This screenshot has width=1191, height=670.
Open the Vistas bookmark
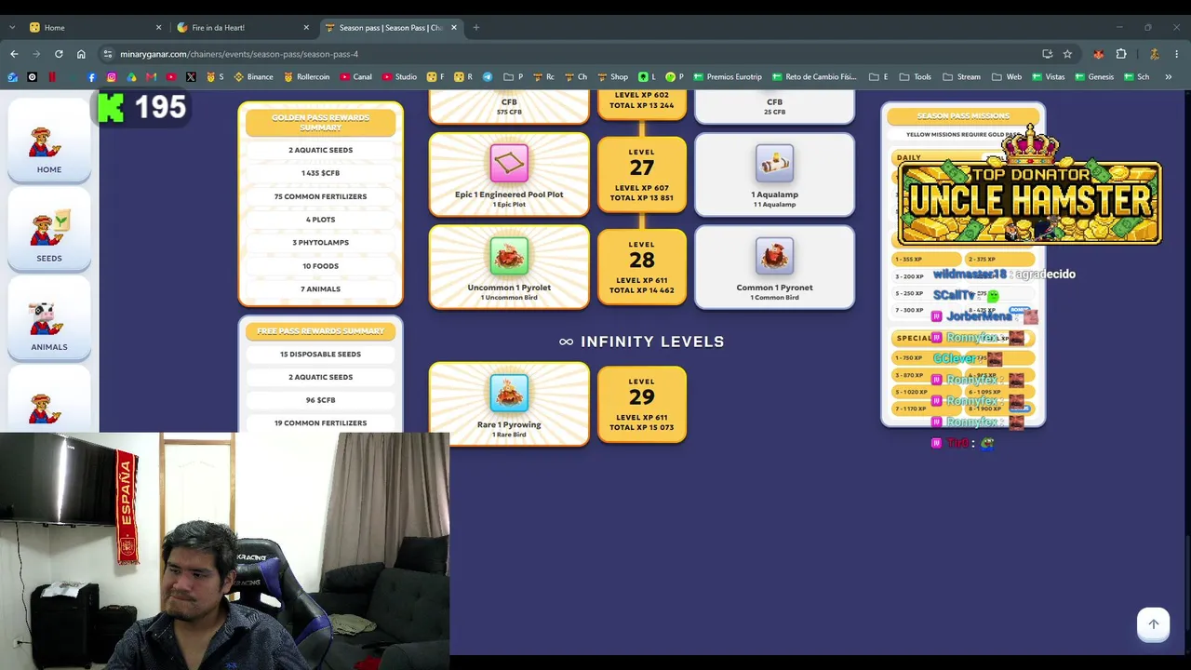tap(1049, 76)
